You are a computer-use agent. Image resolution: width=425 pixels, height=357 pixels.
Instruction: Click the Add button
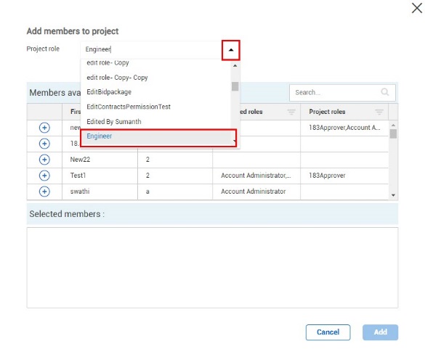pyautogui.click(x=380, y=332)
